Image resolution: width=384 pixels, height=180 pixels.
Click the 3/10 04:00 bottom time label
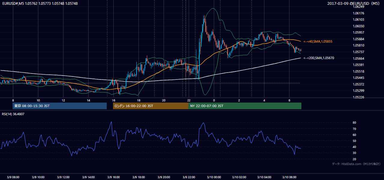click(x=264, y=177)
